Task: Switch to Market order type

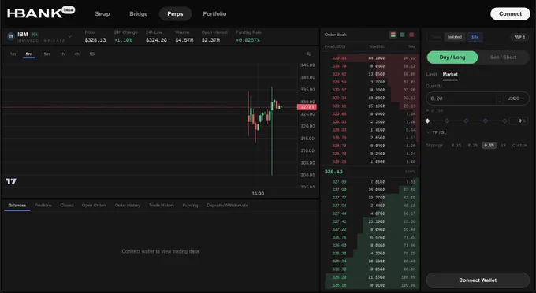Action: pos(450,75)
